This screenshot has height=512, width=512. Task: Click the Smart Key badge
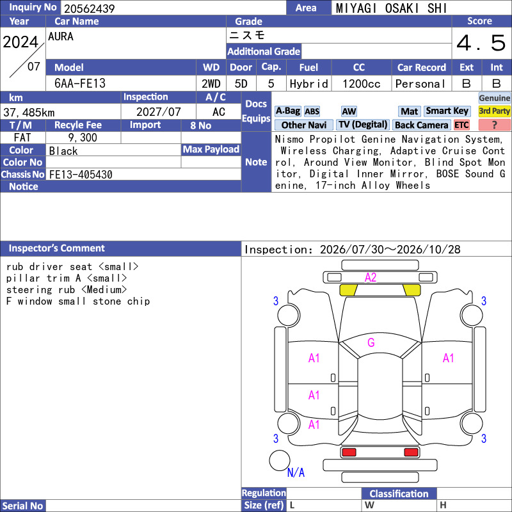pos(447,111)
